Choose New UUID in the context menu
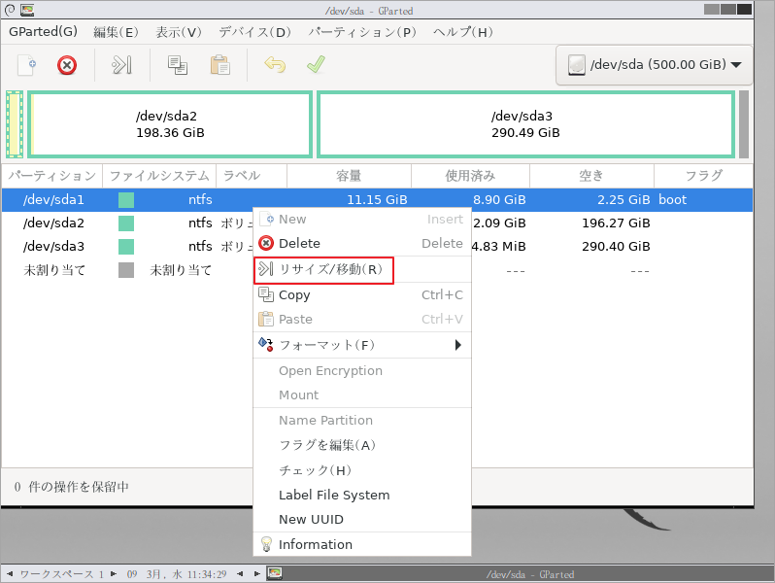Viewport: 775px width, 583px height. click(362, 520)
